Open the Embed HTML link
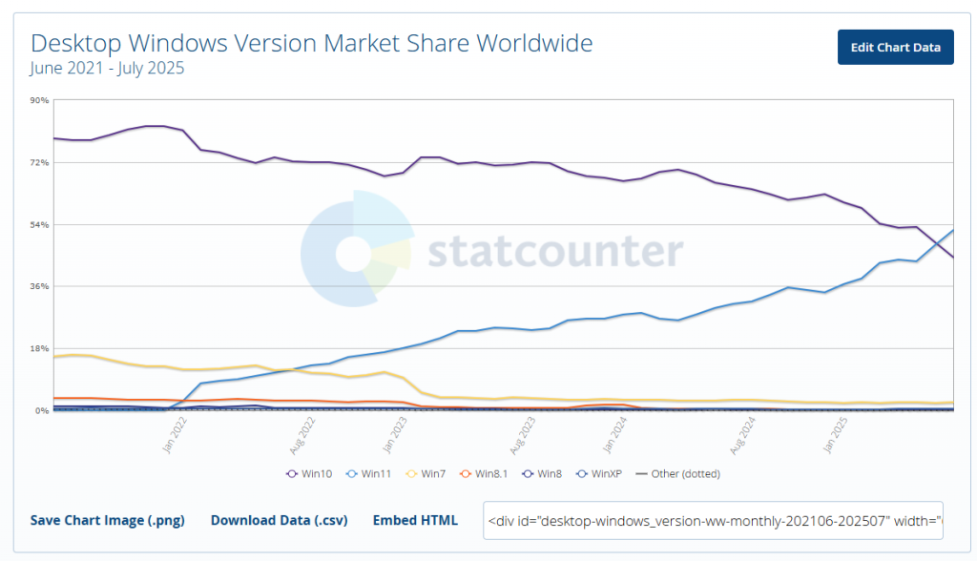This screenshot has width=977, height=561. coord(415,520)
